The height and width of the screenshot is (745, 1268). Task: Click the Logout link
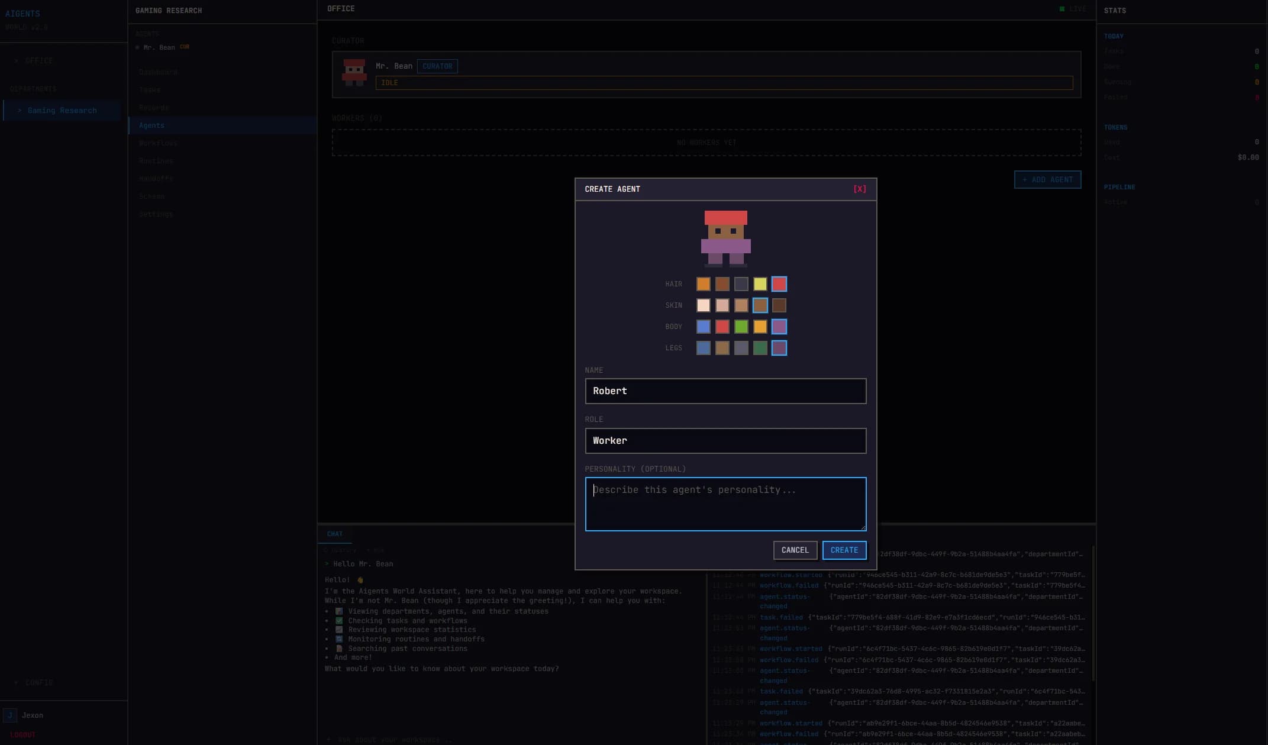point(23,734)
